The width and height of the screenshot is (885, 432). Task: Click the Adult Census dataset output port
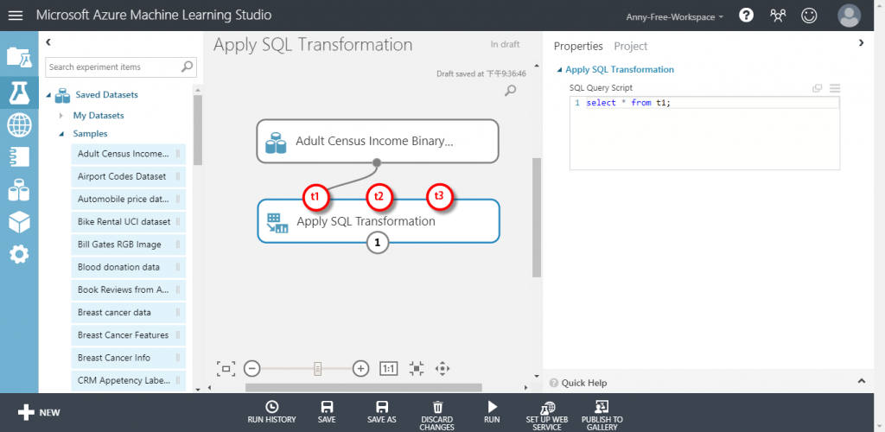[x=377, y=162]
